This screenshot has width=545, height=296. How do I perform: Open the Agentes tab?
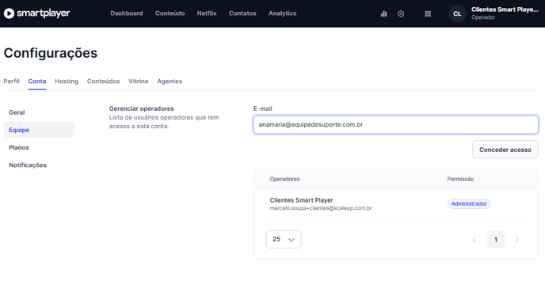point(170,82)
